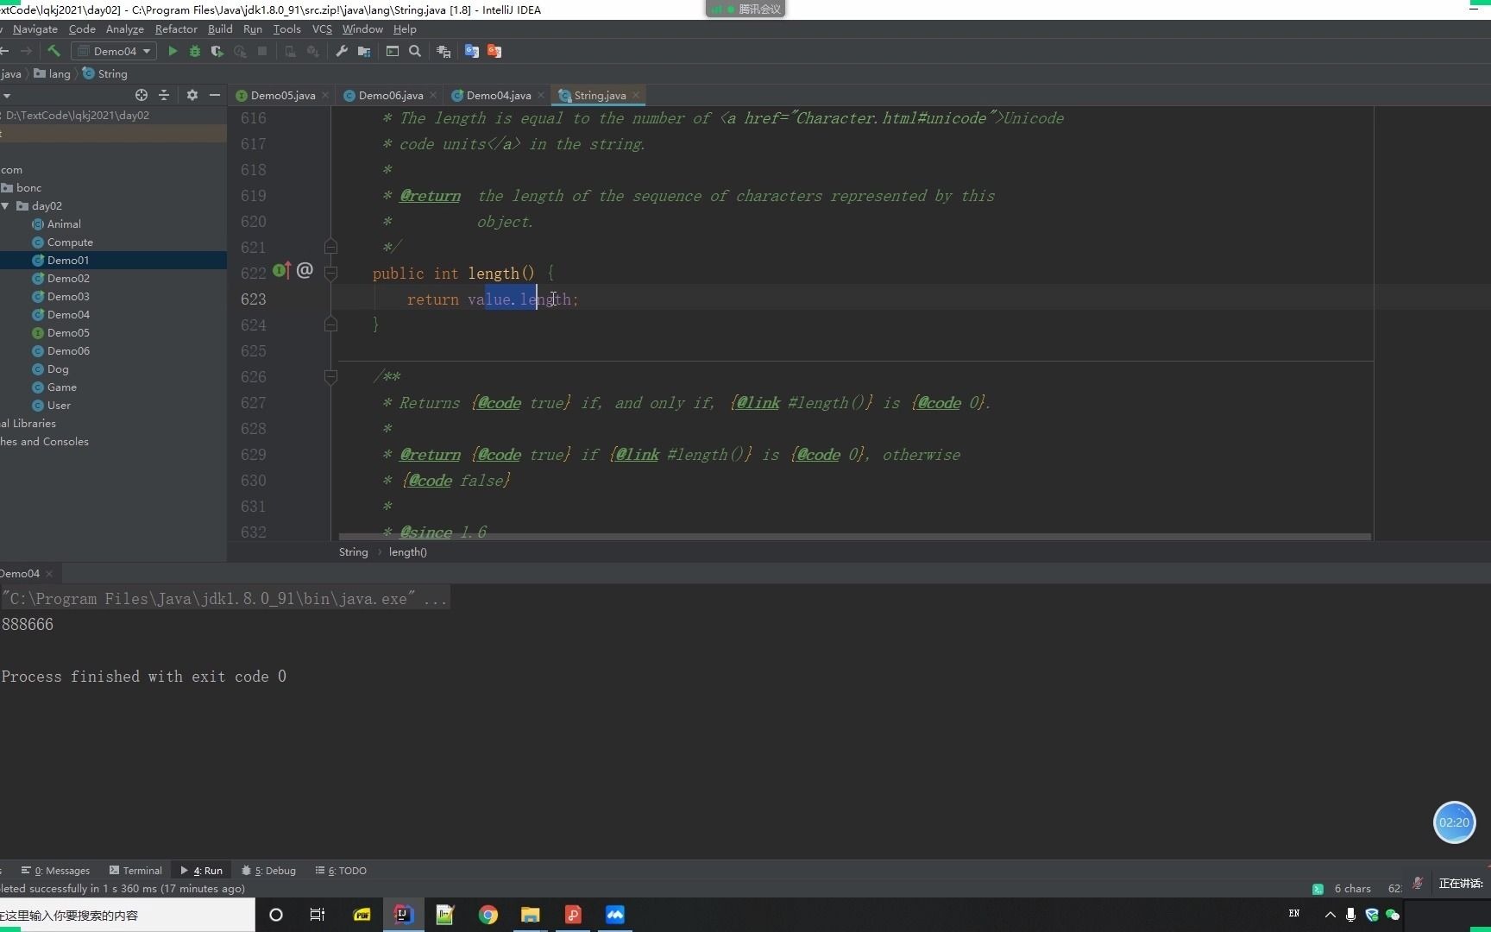Image resolution: width=1491 pixels, height=932 pixels.
Task: Click the fold end marker at line 624
Action: (330, 324)
